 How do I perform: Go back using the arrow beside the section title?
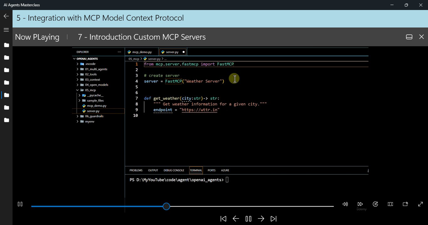(6, 16)
